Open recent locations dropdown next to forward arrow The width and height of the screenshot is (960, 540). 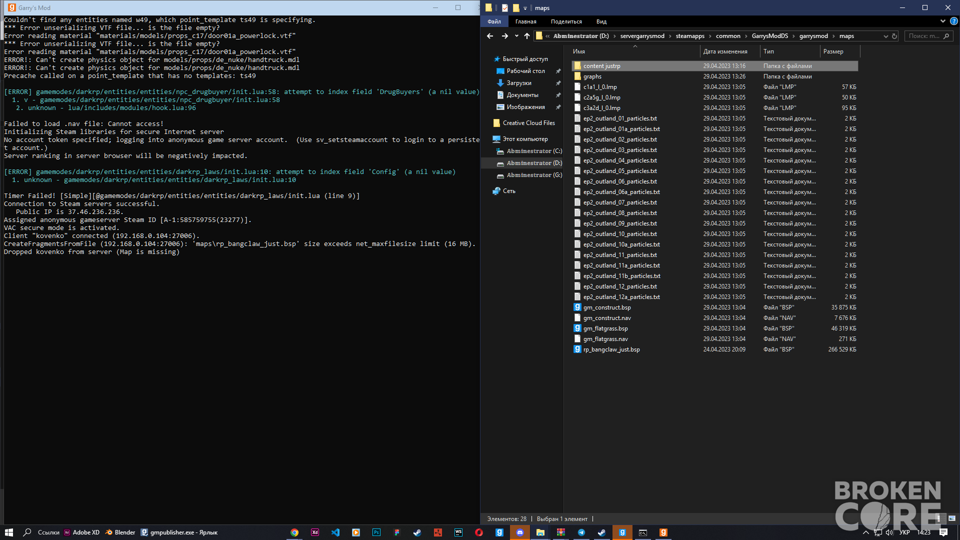click(516, 36)
